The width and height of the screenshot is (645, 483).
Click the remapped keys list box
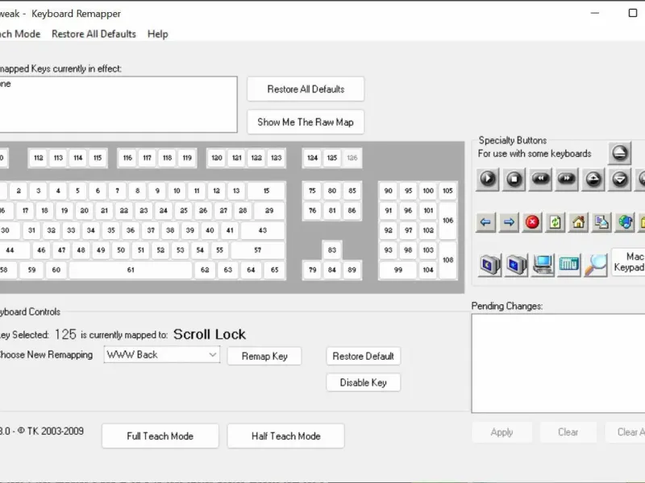point(117,105)
